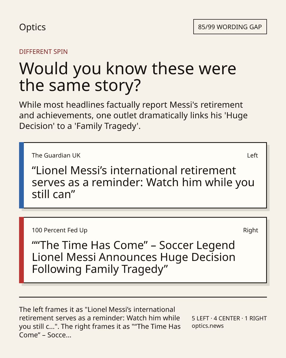Image resolution: width=286 pixels, height=358 pixels.
Task: Click the main headline about same story
Action: (128, 77)
